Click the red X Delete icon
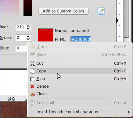The image size is (133, 118). (x=32, y=86)
